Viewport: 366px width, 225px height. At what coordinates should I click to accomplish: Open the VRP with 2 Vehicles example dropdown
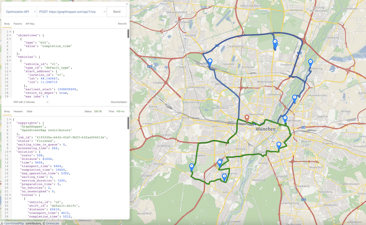[31, 102]
